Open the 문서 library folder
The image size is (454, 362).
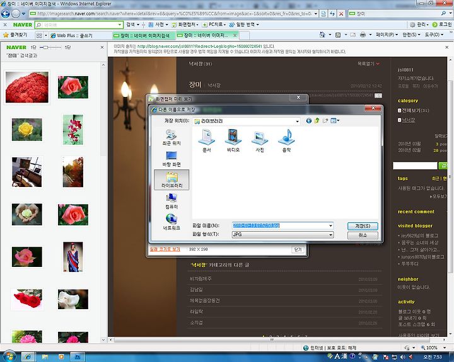click(206, 141)
